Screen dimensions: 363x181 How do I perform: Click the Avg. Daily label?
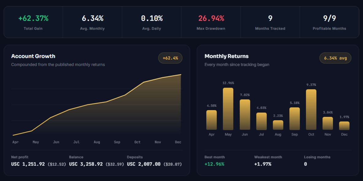152,29
